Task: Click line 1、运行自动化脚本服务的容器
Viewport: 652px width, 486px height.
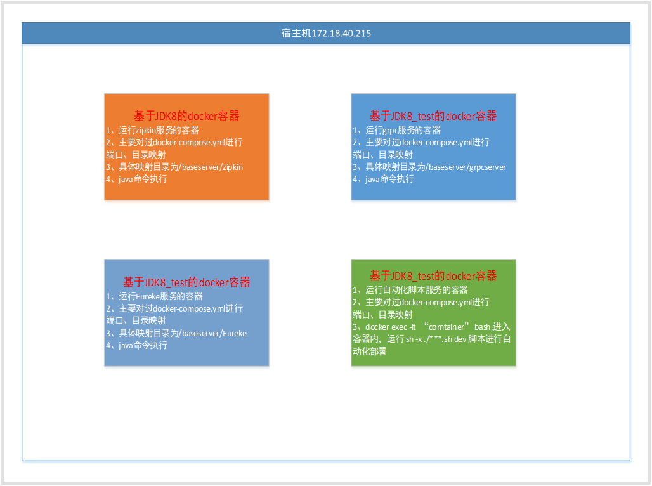Action: 410,290
